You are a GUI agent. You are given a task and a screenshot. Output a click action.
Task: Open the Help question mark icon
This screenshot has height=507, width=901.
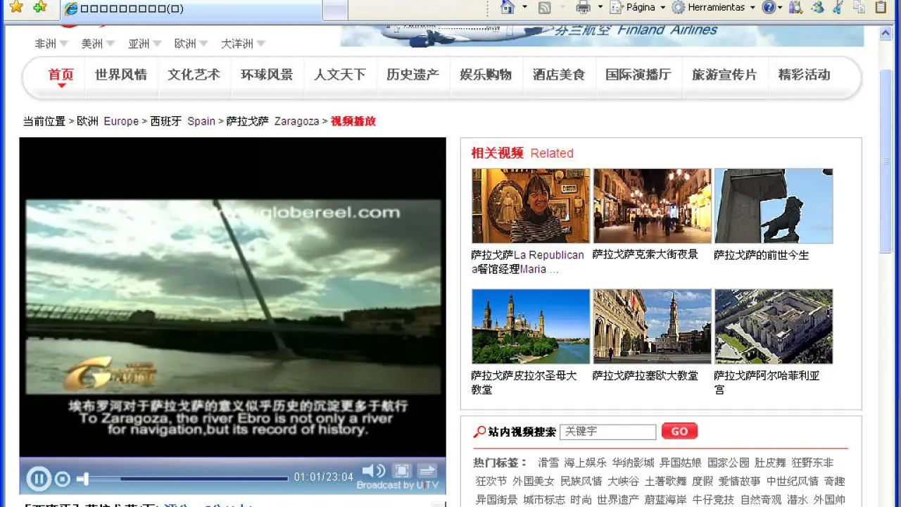pos(769,7)
